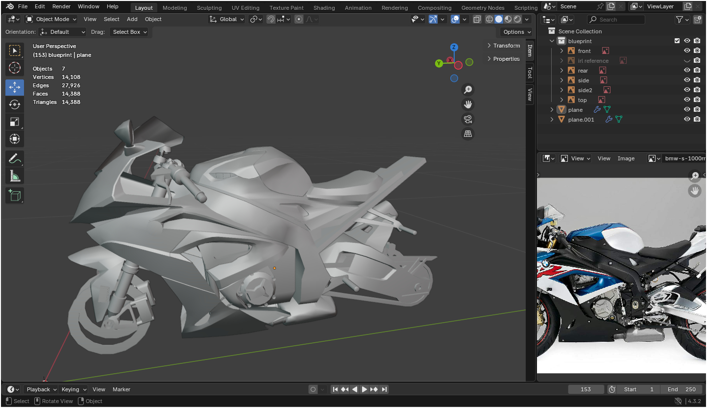Jump to the next keyframe

point(374,389)
